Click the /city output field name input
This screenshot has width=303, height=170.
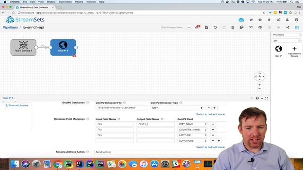(x=155, y=124)
